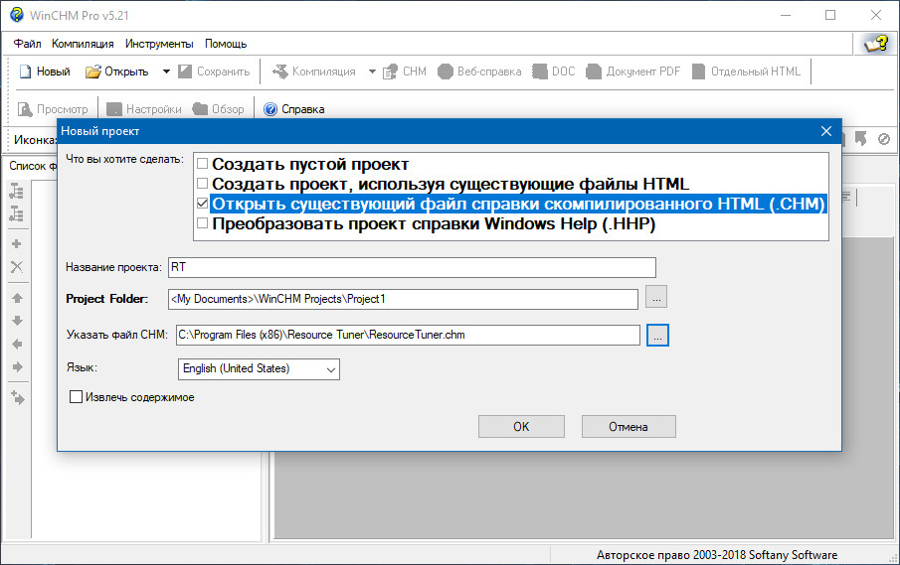Expand the Compile dropdown arrow
The image size is (900, 565).
(x=372, y=71)
